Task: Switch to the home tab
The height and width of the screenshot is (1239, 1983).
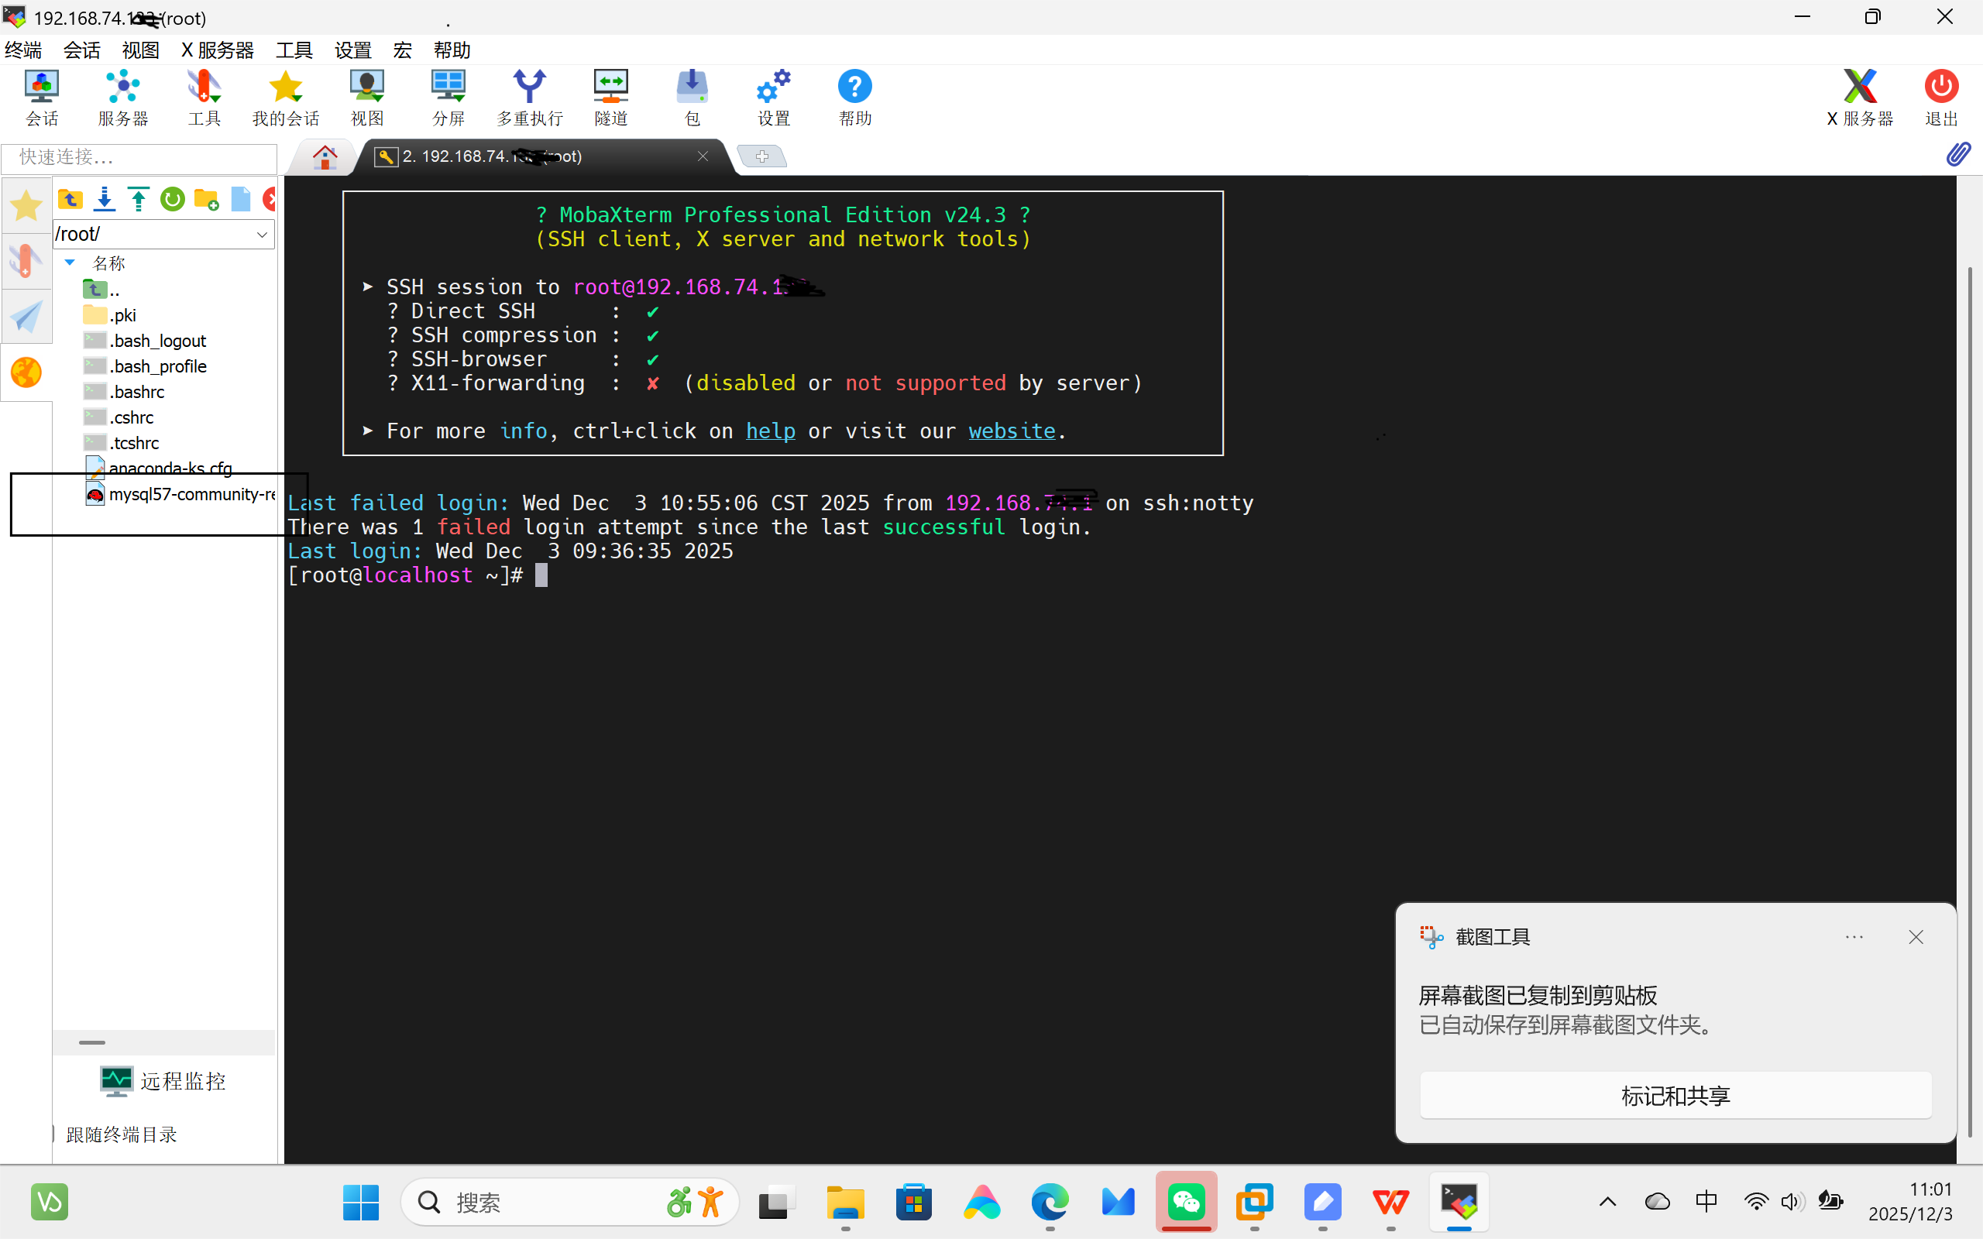Action: 325,156
